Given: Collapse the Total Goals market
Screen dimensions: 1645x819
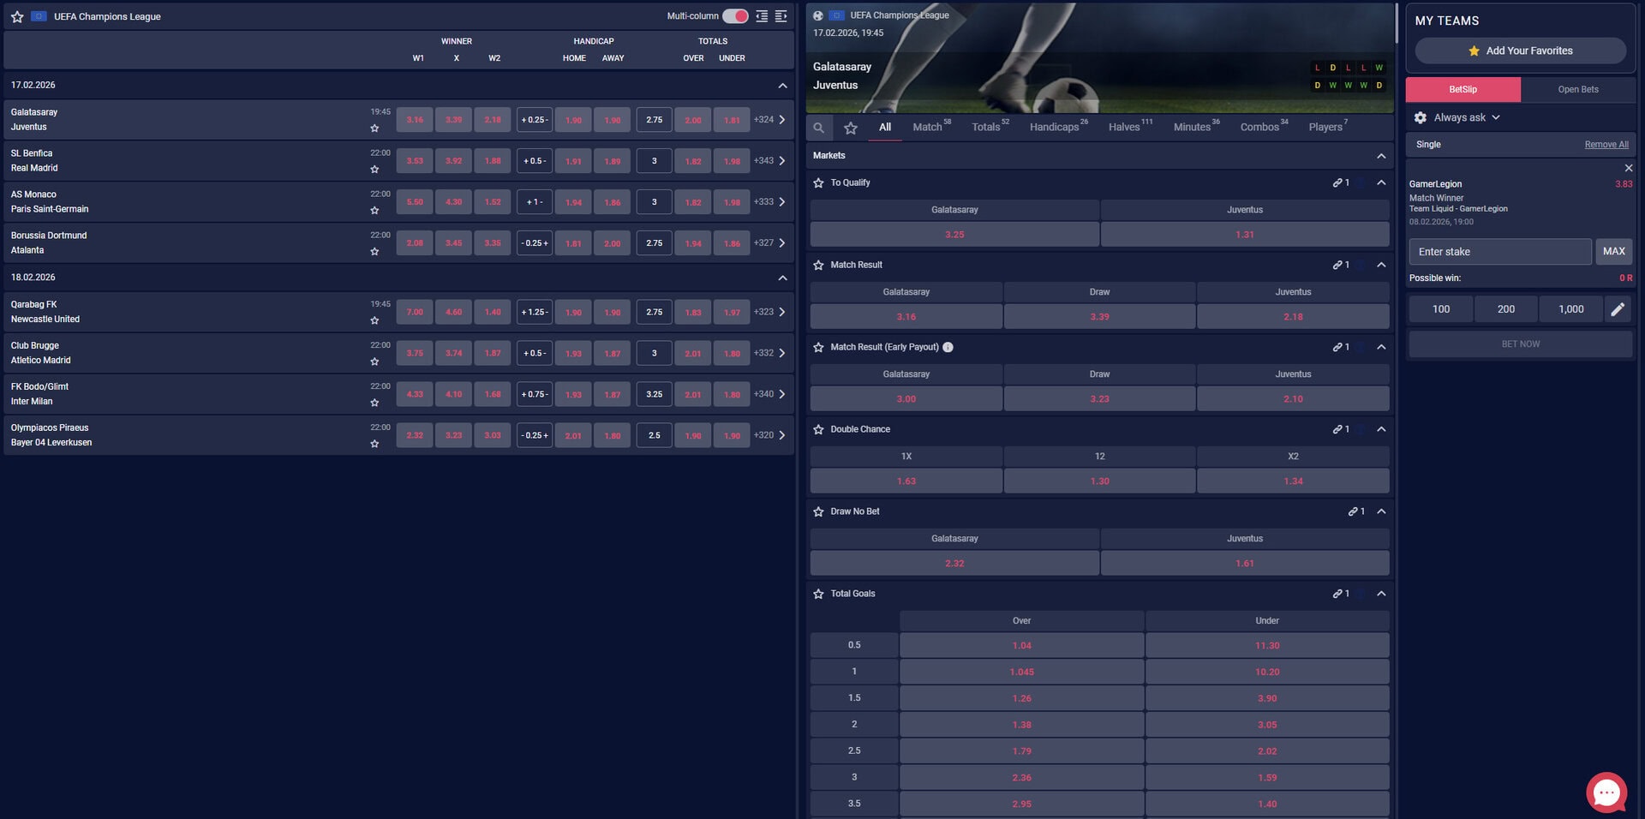Looking at the screenshot, I should (x=1381, y=594).
